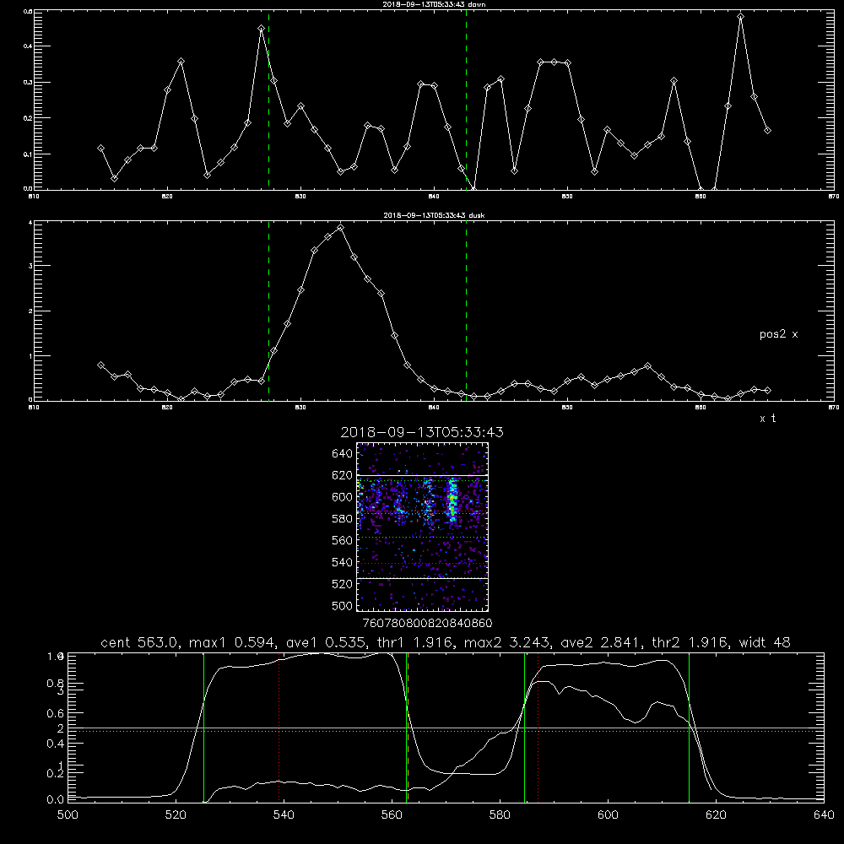Click the last green vertical line in bottom plot
This screenshot has height=844, width=844.
click(x=689, y=728)
